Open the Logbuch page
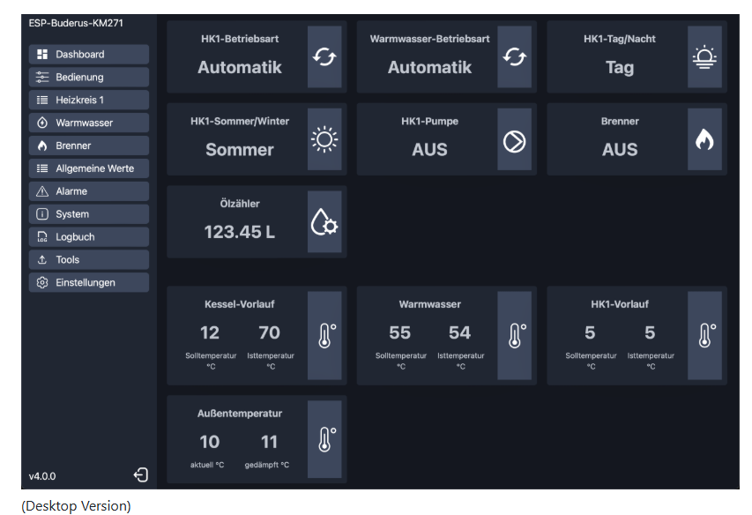Image resolution: width=752 pixels, height=515 pixels. pyautogui.click(x=88, y=237)
